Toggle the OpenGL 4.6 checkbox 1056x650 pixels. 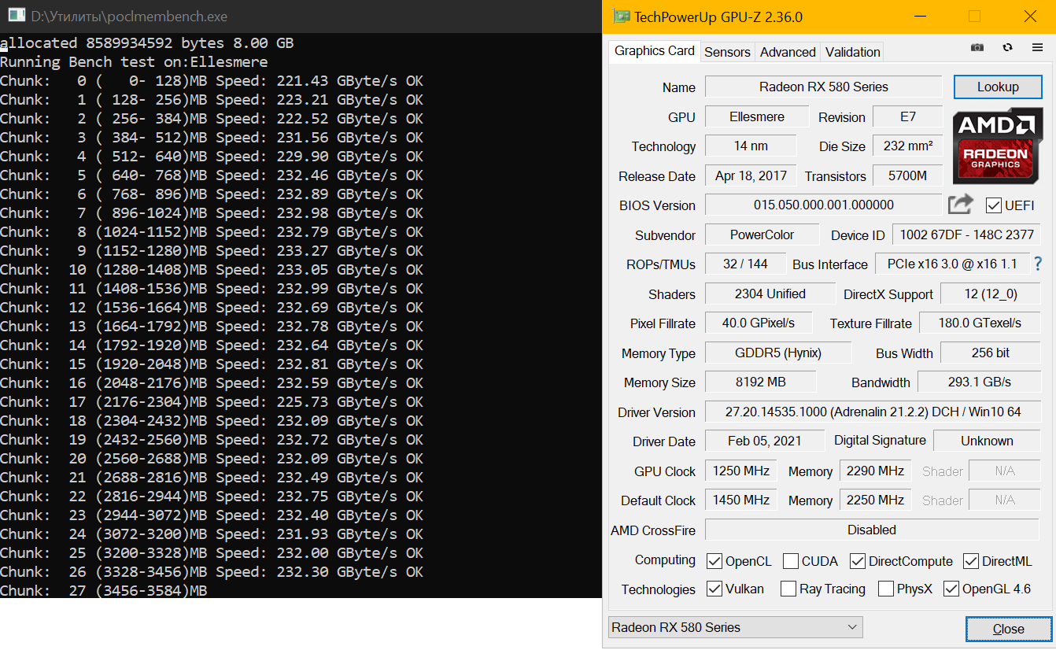point(951,589)
